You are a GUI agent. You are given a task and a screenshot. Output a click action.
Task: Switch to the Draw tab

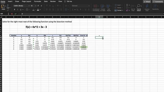(17, 2)
